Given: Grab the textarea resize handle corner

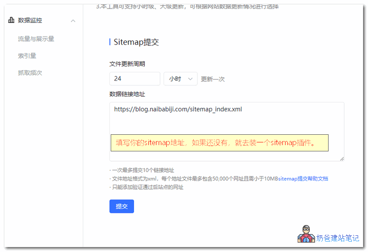Looking at the screenshot, I should (x=342, y=159).
